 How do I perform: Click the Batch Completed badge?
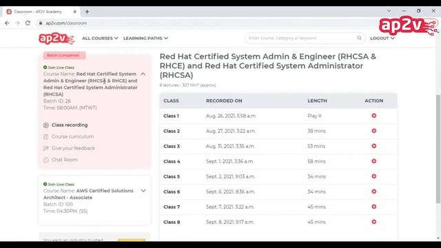(64, 55)
